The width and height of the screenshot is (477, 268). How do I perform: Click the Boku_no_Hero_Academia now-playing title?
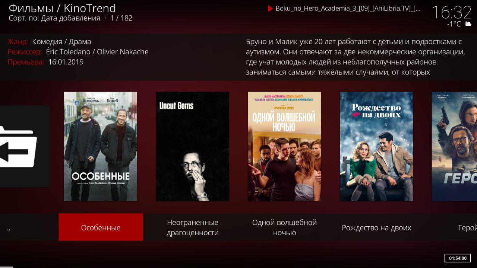point(348,9)
